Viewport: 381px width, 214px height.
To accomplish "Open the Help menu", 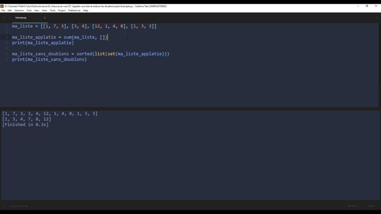I will pyautogui.click(x=86, y=11).
